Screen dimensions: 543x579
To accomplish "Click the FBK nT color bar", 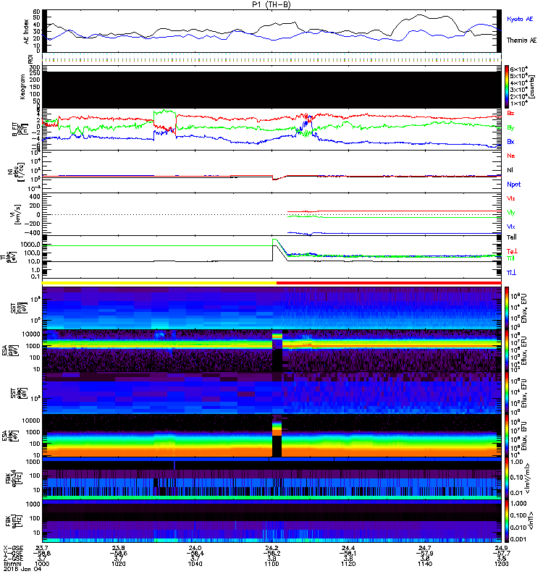I will coord(507,521).
